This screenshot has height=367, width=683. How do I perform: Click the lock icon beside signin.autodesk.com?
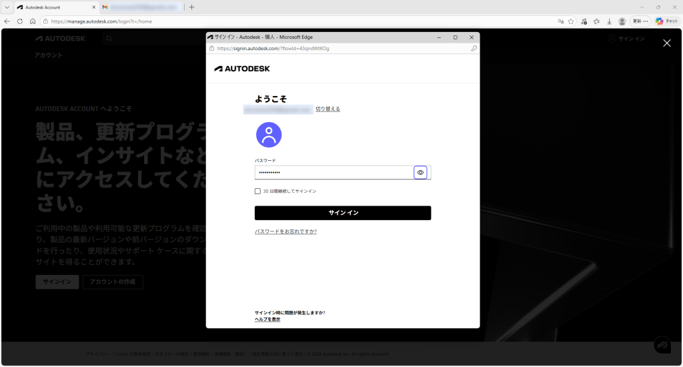(x=211, y=49)
